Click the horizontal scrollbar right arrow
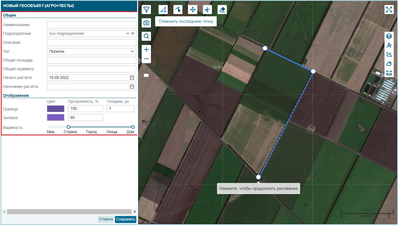 tap(135, 212)
